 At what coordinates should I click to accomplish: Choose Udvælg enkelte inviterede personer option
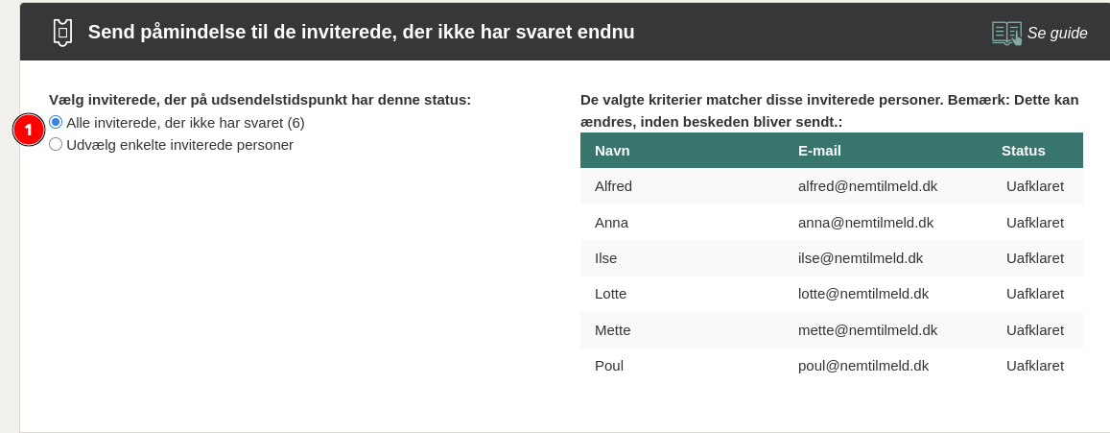tap(56, 145)
